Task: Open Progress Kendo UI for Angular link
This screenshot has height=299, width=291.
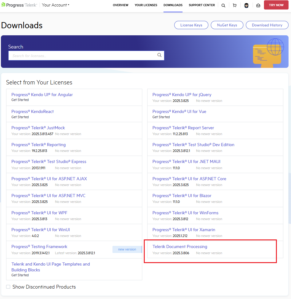Action: coord(42,95)
